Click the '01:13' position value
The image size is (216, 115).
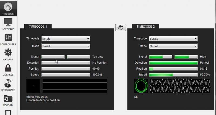[x=204, y=69]
